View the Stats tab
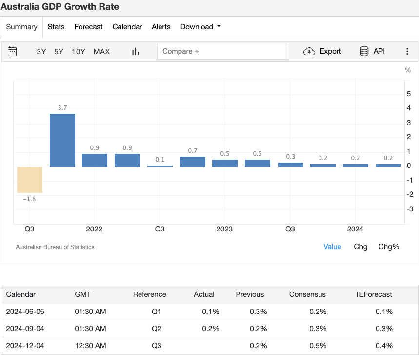This screenshot has height=355, width=419. pyautogui.click(x=56, y=27)
